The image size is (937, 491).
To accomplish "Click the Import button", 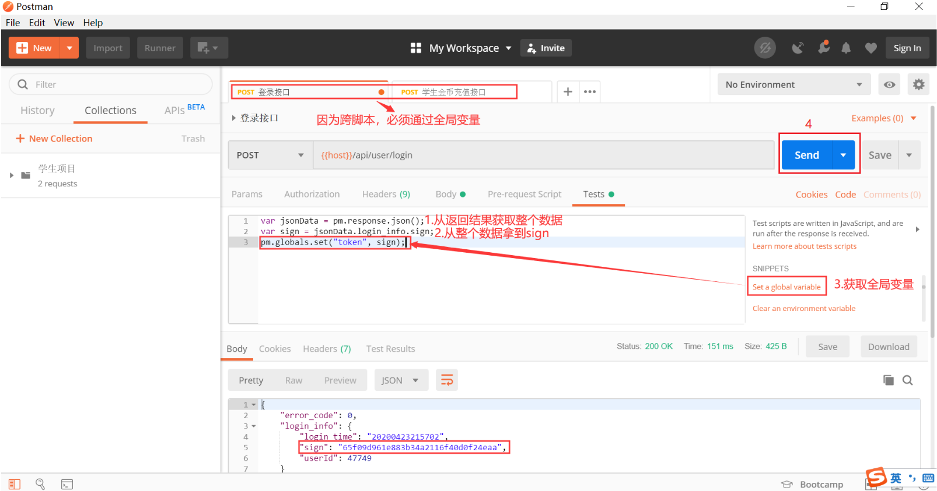I will click(x=108, y=48).
